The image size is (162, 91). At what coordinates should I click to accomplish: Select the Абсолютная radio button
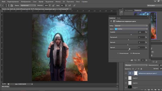131,53
